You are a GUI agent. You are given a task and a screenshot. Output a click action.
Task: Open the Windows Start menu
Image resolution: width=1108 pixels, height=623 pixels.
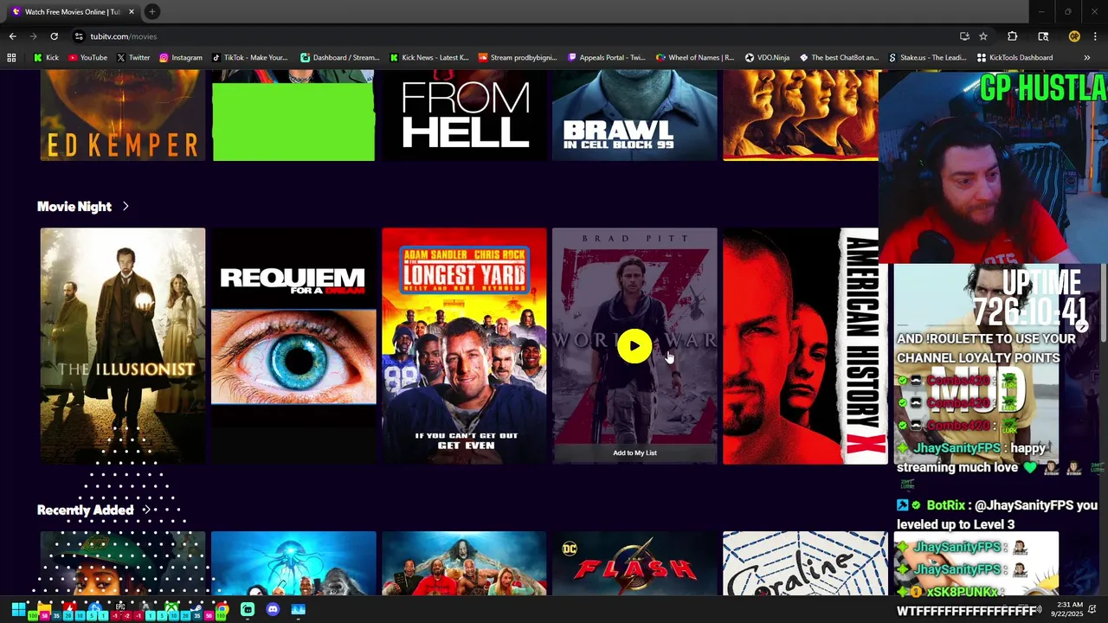tap(17, 610)
